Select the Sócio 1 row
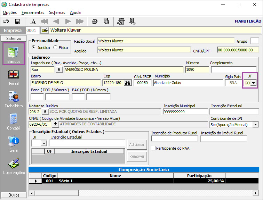Screen dimensions: 263x200 tap(144, 181)
